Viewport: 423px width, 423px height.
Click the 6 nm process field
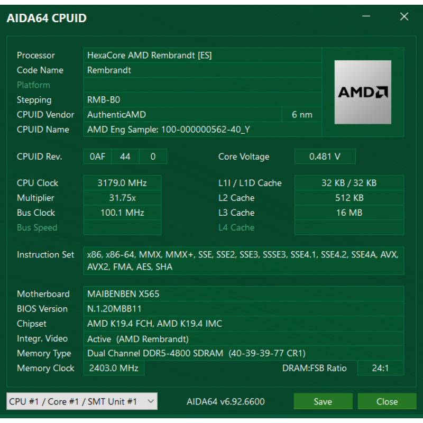[301, 115]
